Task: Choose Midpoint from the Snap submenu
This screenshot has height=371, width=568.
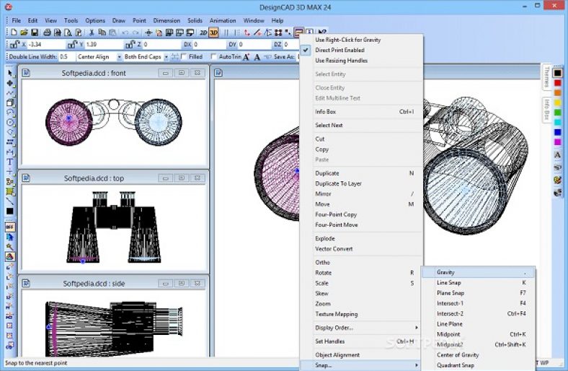Action: pos(448,334)
